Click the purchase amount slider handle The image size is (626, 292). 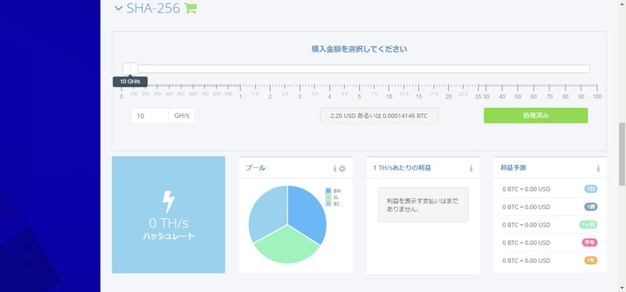130,69
